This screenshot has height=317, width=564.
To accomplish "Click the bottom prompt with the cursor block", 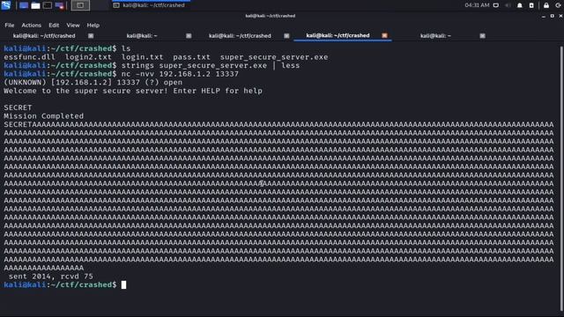I will [64, 284].
